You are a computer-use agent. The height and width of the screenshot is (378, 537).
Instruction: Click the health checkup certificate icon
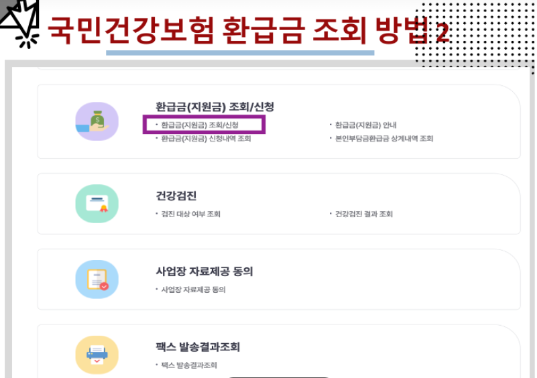click(x=97, y=204)
